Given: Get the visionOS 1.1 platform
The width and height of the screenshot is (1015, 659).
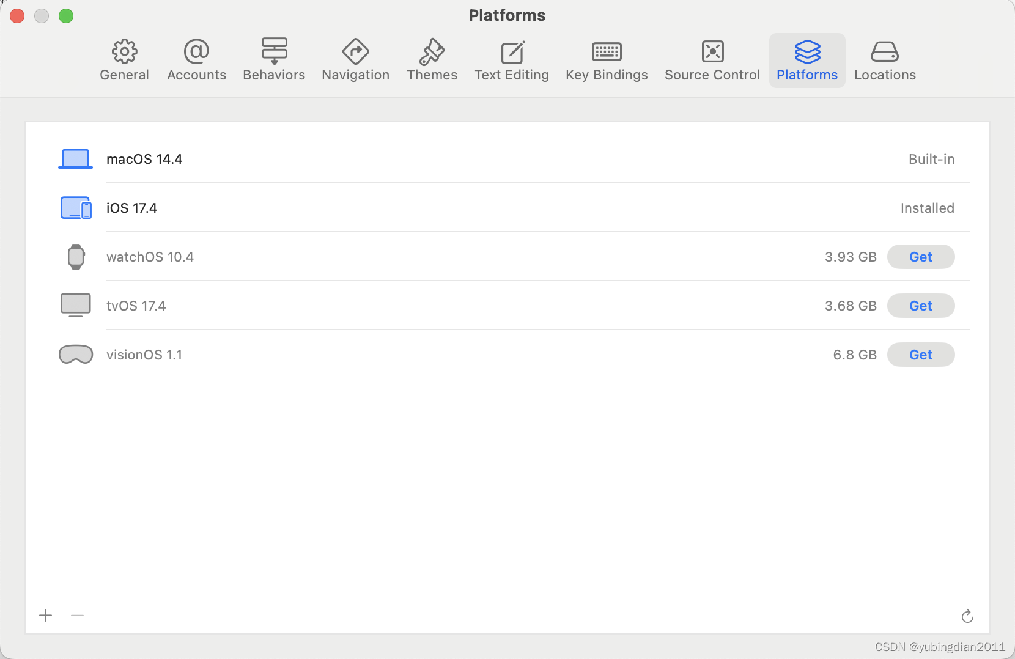Looking at the screenshot, I should tap(921, 355).
